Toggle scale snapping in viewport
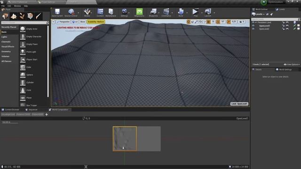The height and width of the screenshot is (169, 301). coord(229,22)
